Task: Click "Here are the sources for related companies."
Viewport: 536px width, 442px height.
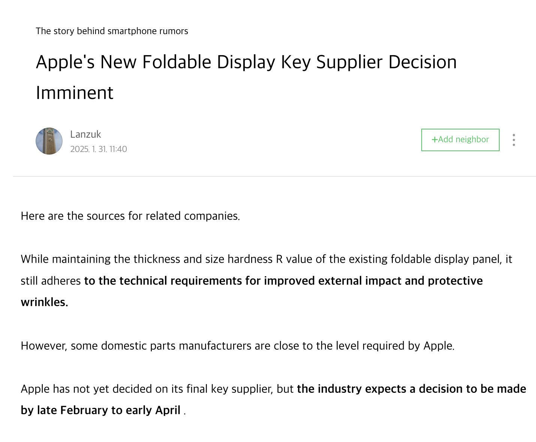Action: [x=130, y=216]
